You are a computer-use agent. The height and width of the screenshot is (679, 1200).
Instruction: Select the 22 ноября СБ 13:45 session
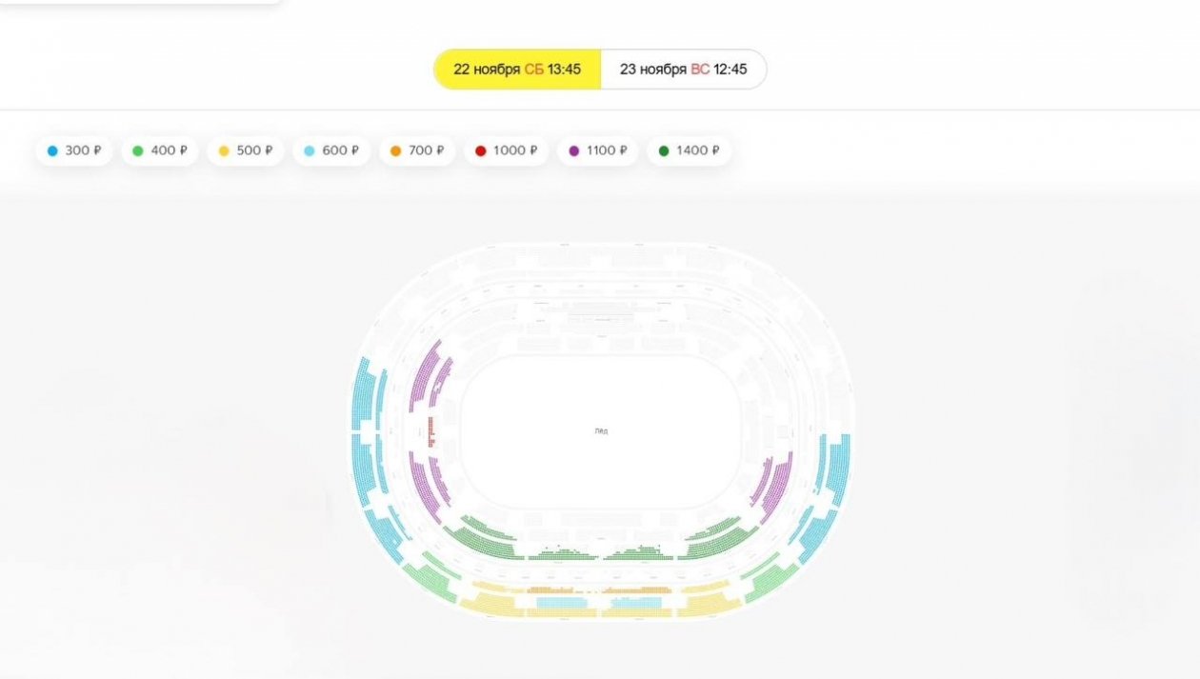(517, 70)
